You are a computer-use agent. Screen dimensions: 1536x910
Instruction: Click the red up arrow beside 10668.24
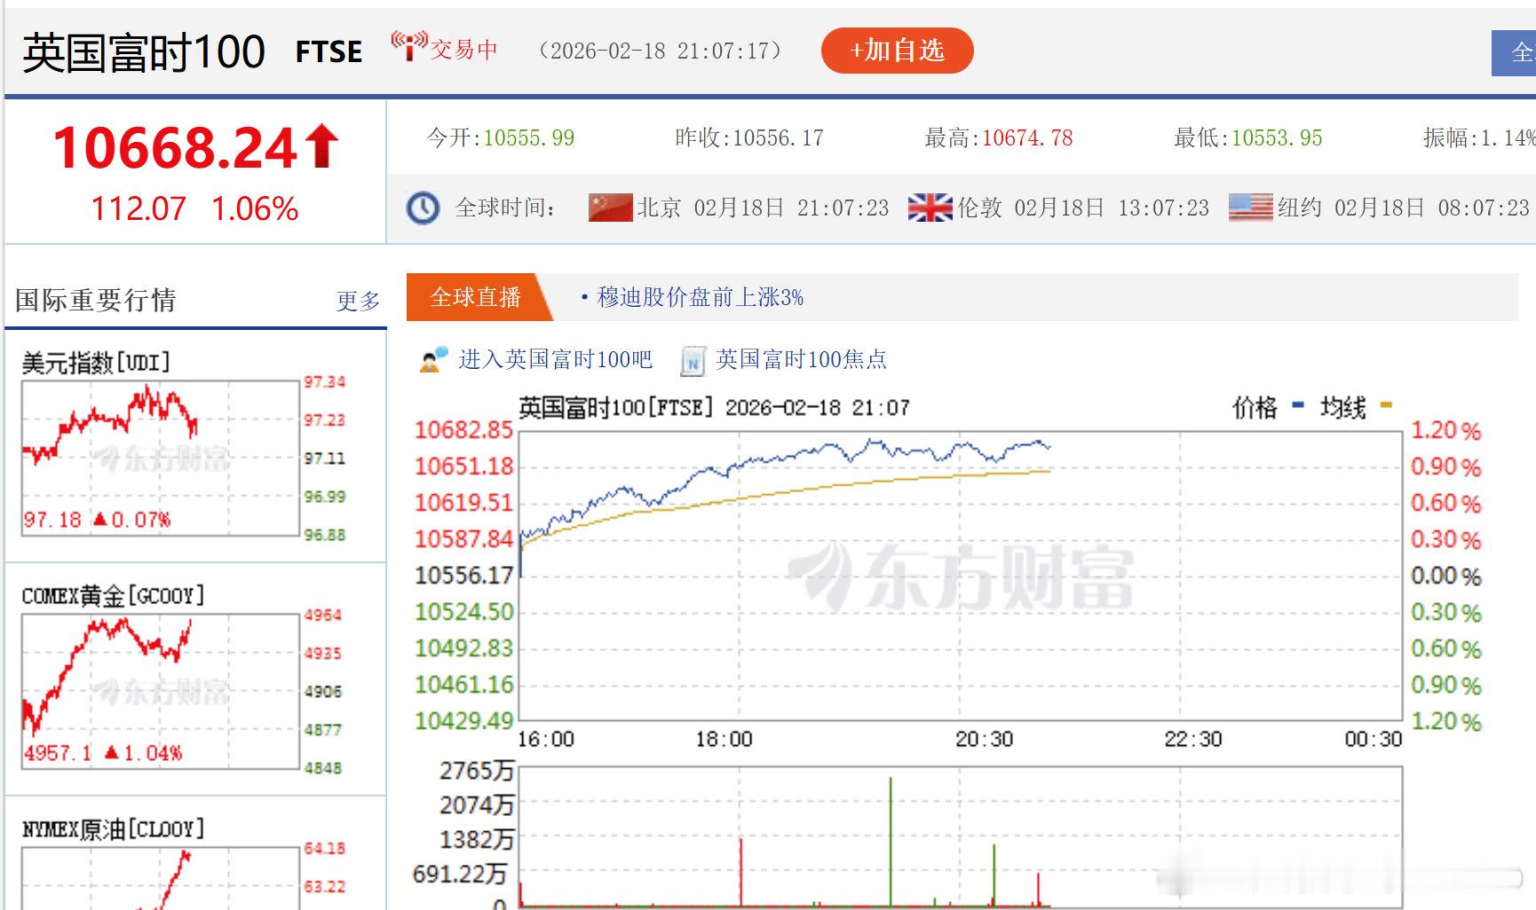(321, 146)
